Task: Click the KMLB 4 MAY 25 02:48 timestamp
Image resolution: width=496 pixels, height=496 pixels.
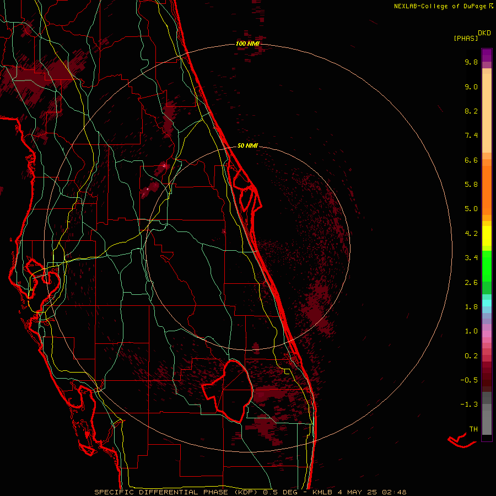Action: coord(359,492)
